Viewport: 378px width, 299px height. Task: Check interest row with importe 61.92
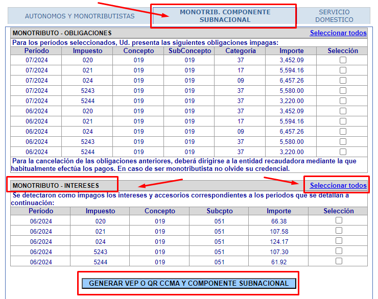coord(339,261)
